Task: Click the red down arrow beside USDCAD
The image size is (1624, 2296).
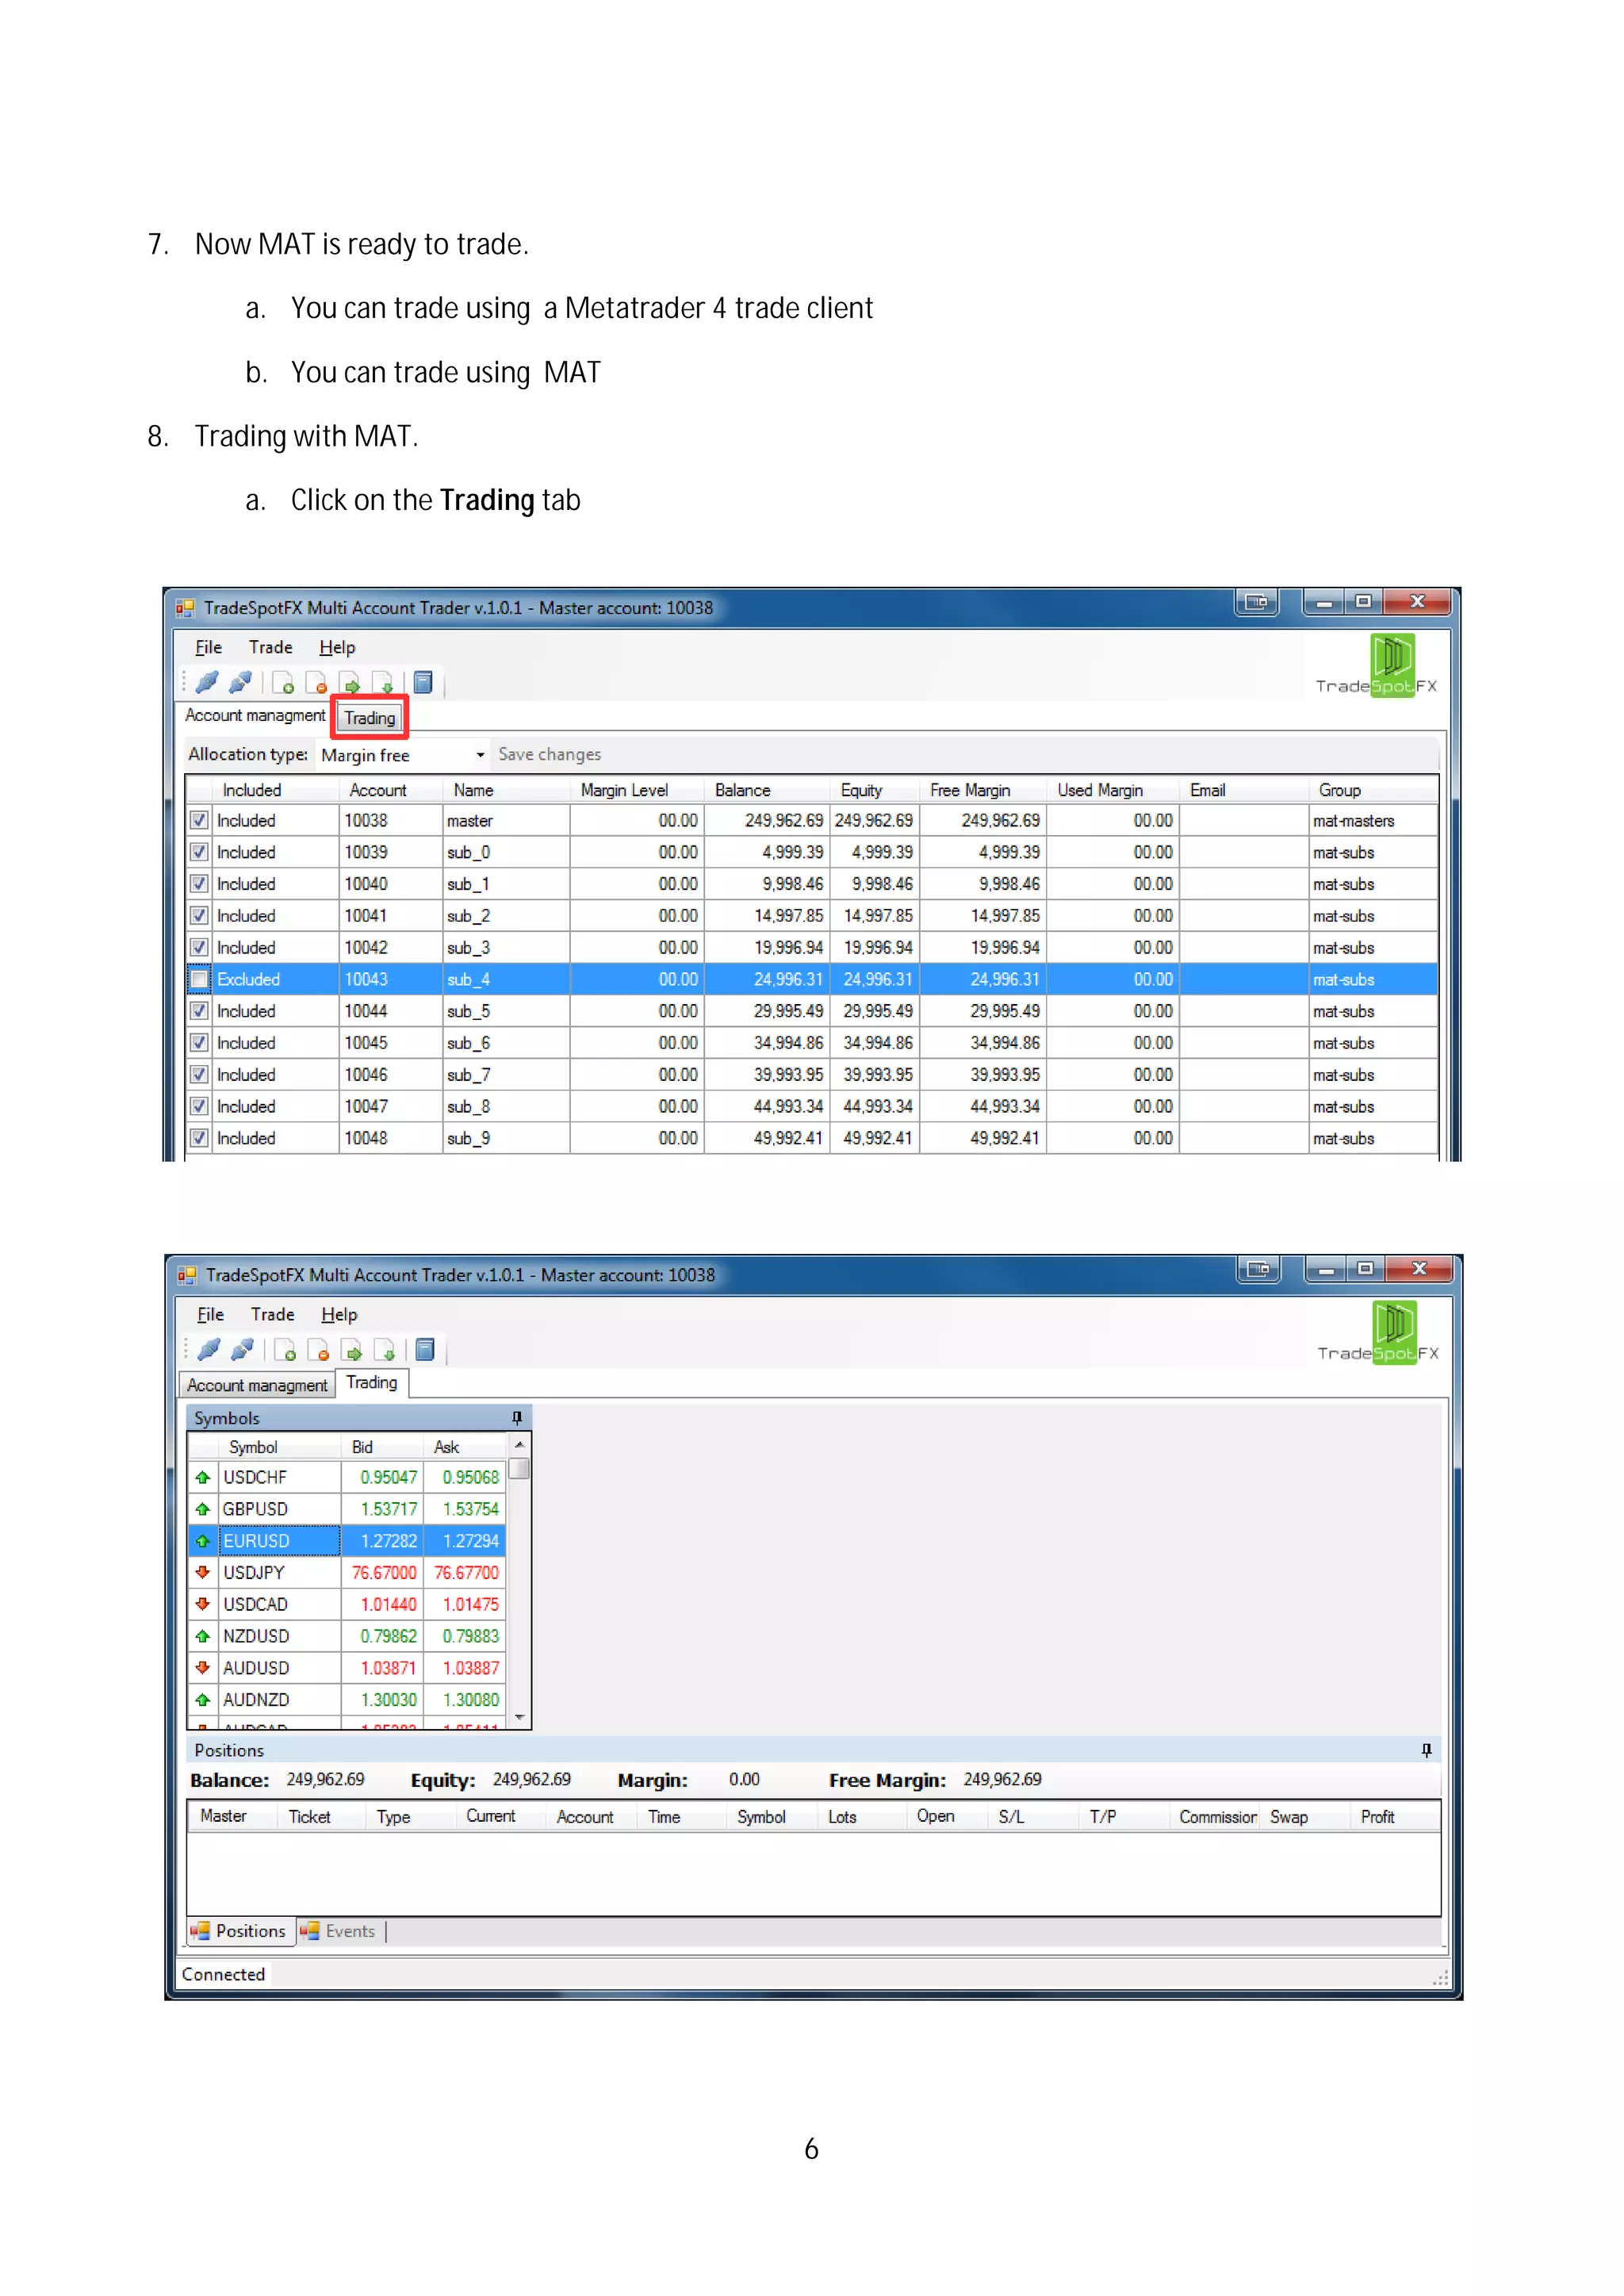Action: (x=203, y=1605)
